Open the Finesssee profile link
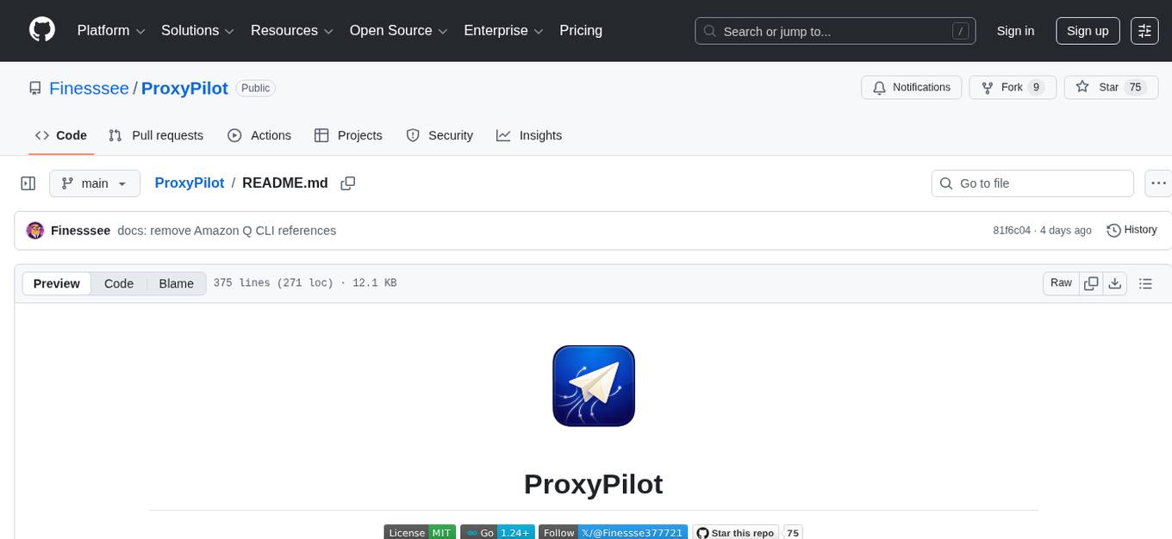The height and width of the screenshot is (539, 1172). pyautogui.click(x=89, y=88)
